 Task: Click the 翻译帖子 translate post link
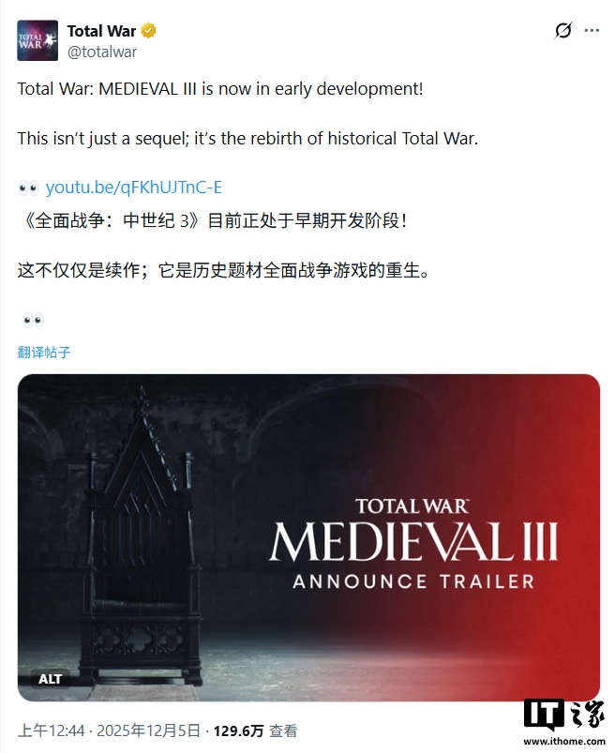click(44, 353)
